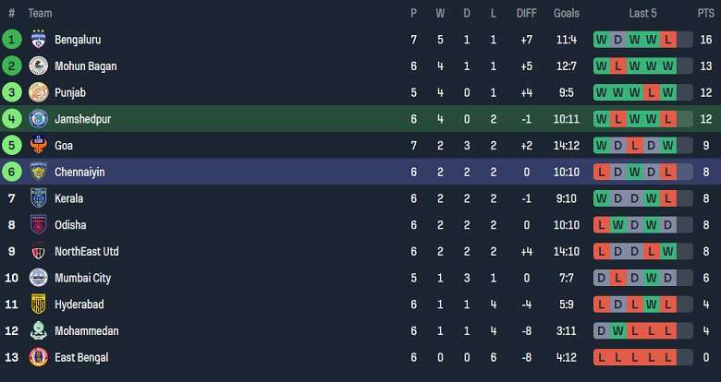Sort standings by Goals column header
This screenshot has height=382, width=721.
pos(567,13)
